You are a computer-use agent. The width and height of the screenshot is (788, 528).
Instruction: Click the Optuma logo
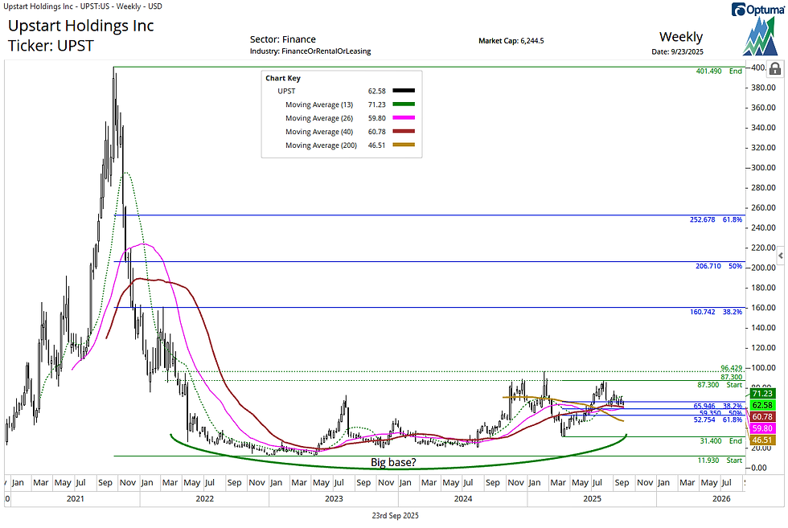(x=759, y=10)
